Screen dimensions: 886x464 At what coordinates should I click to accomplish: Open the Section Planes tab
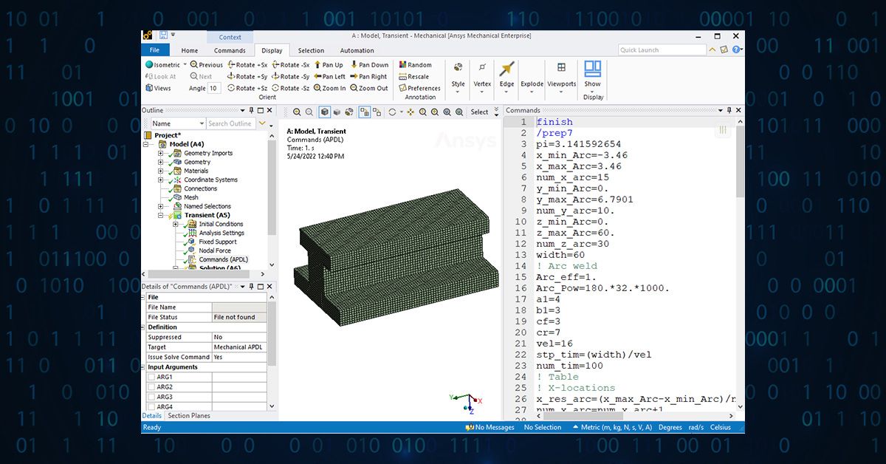(188, 416)
